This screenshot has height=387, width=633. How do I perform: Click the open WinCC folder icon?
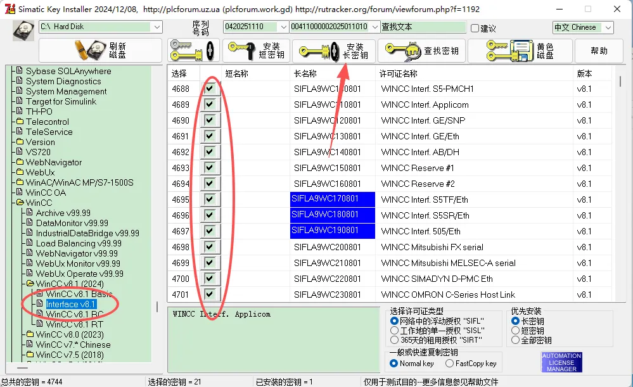(20, 202)
